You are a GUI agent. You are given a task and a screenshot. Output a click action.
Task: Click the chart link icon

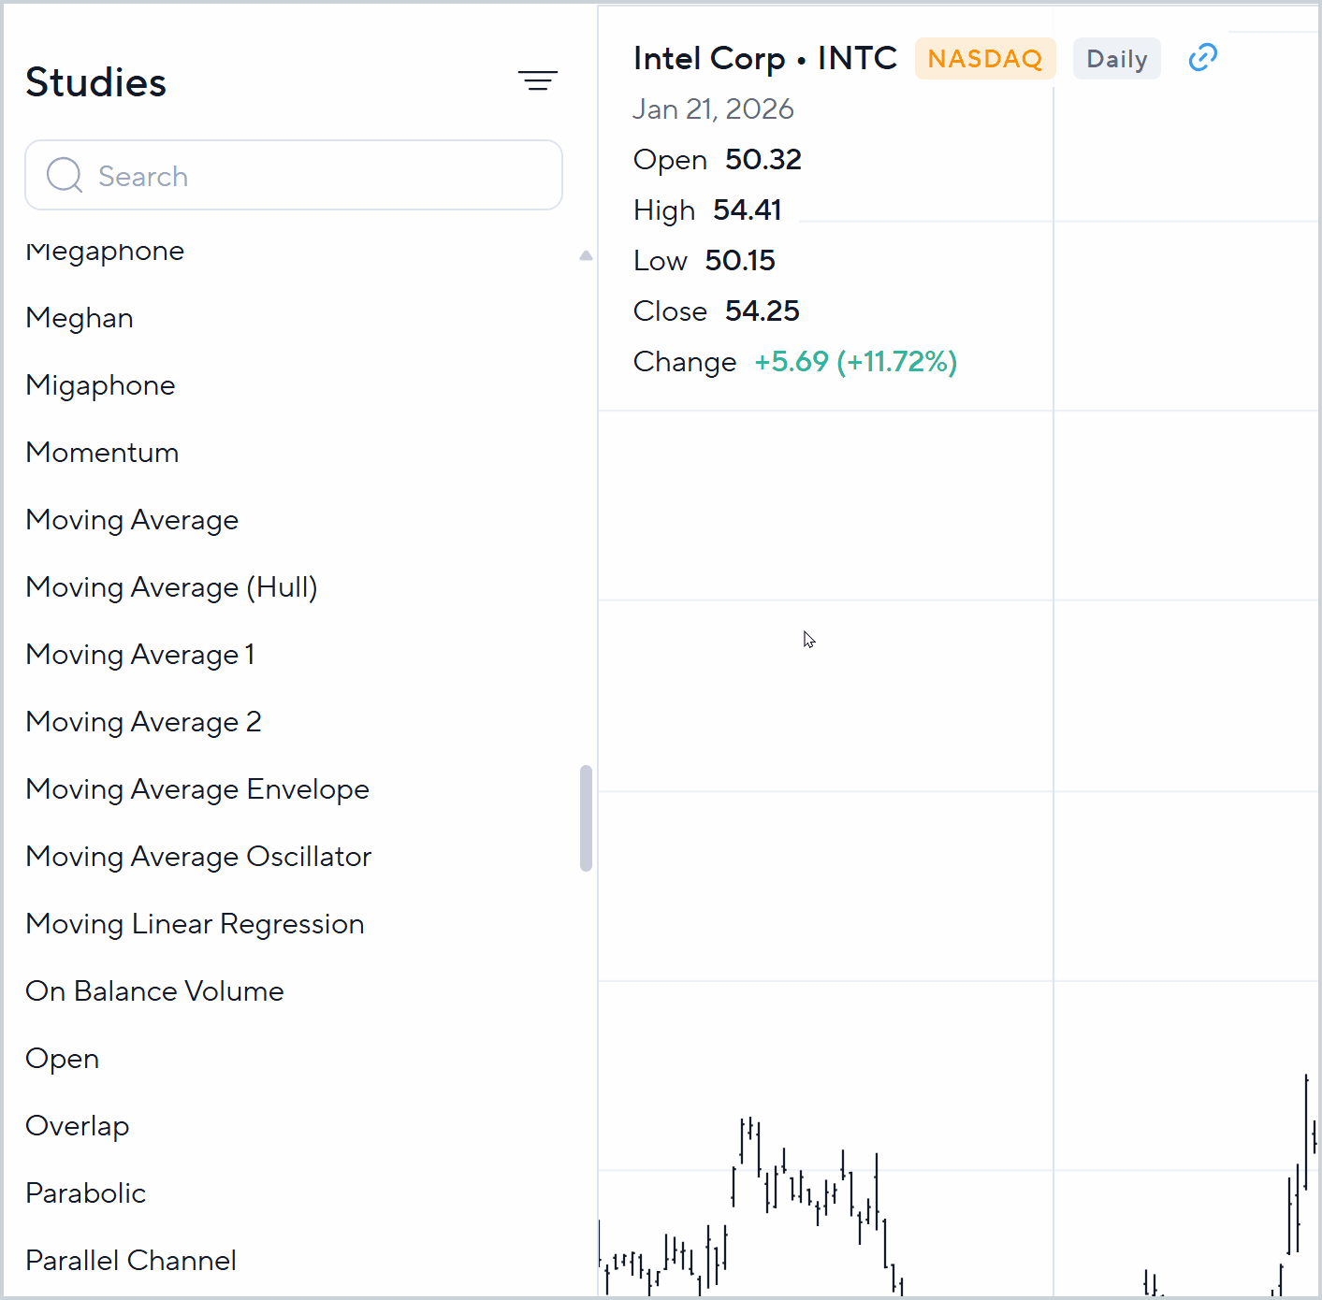[1202, 58]
